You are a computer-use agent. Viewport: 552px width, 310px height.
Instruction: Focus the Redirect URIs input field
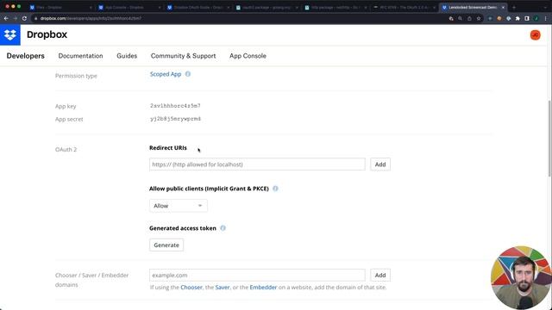(257, 164)
